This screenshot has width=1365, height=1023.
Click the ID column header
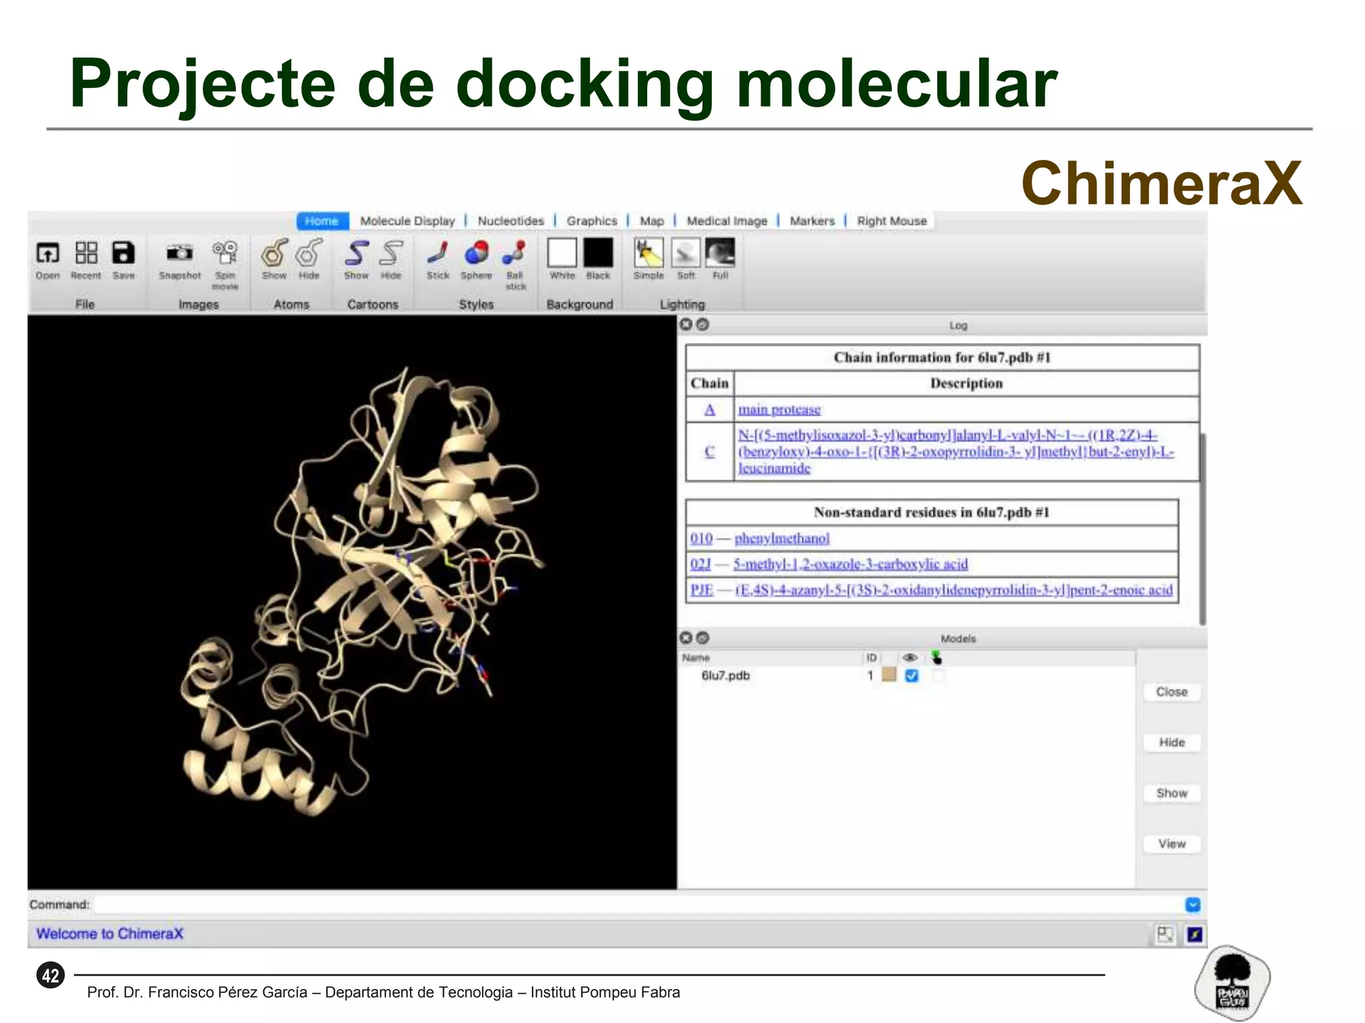click(871, 657)
